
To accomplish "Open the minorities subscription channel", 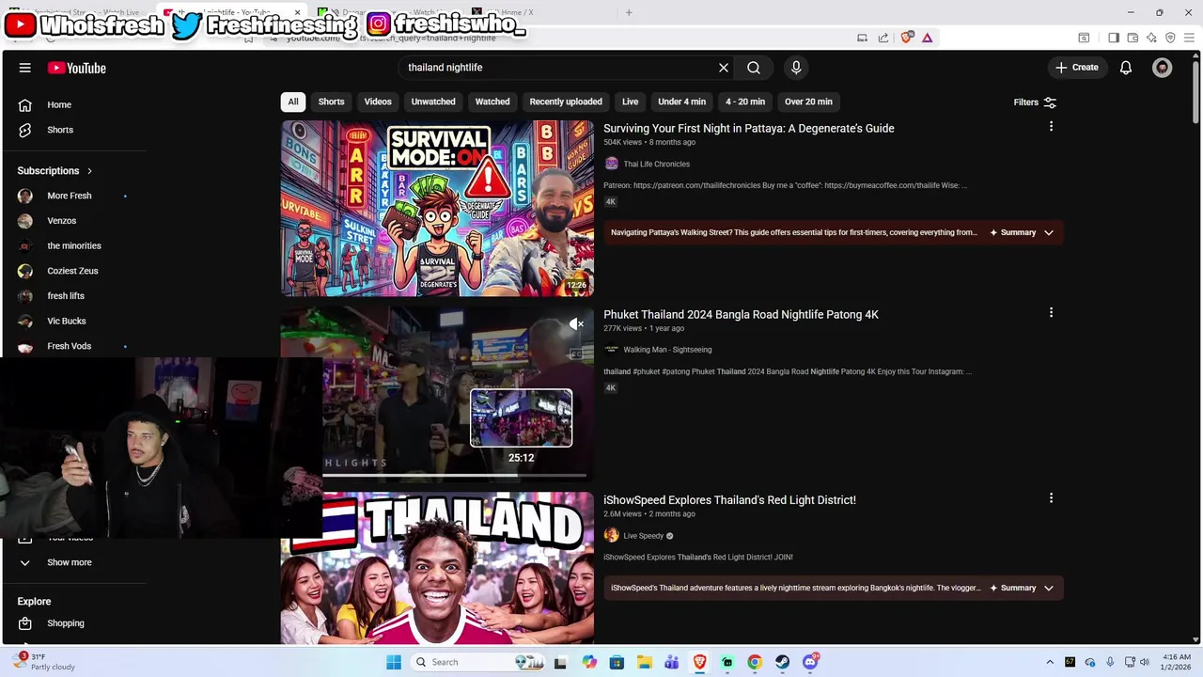I will click(x=73, y=245).
